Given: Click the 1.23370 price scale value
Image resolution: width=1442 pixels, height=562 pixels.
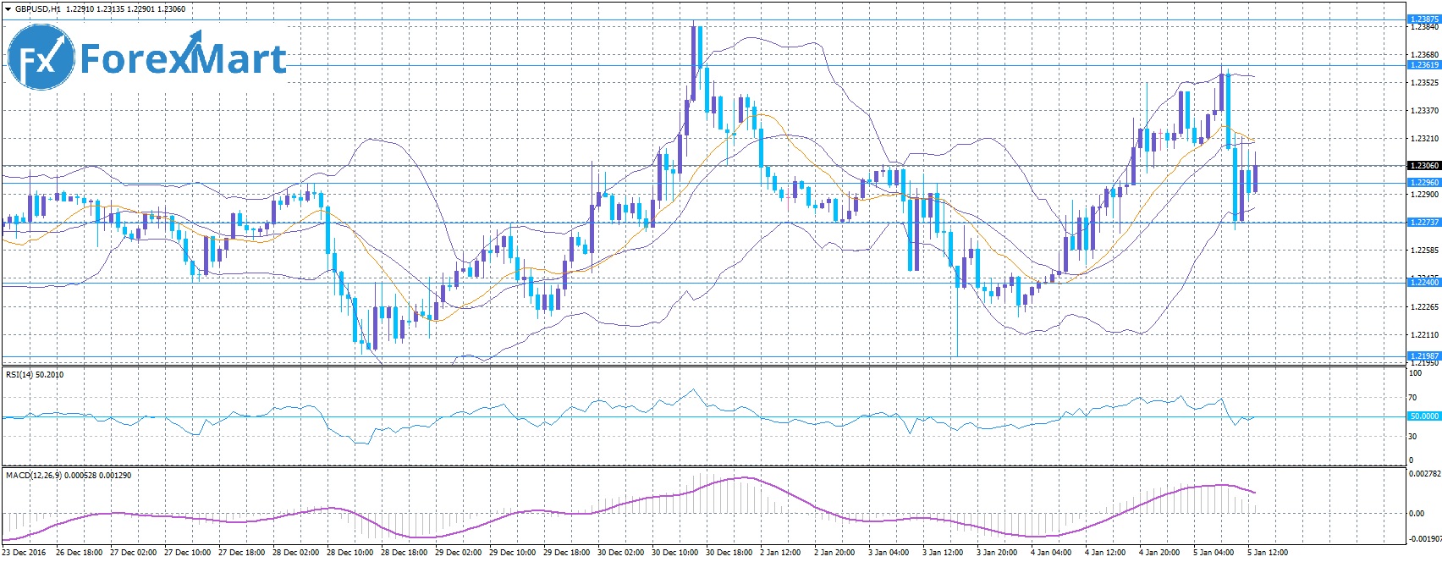Looking at the screenshot, I should pos(1425,111).
